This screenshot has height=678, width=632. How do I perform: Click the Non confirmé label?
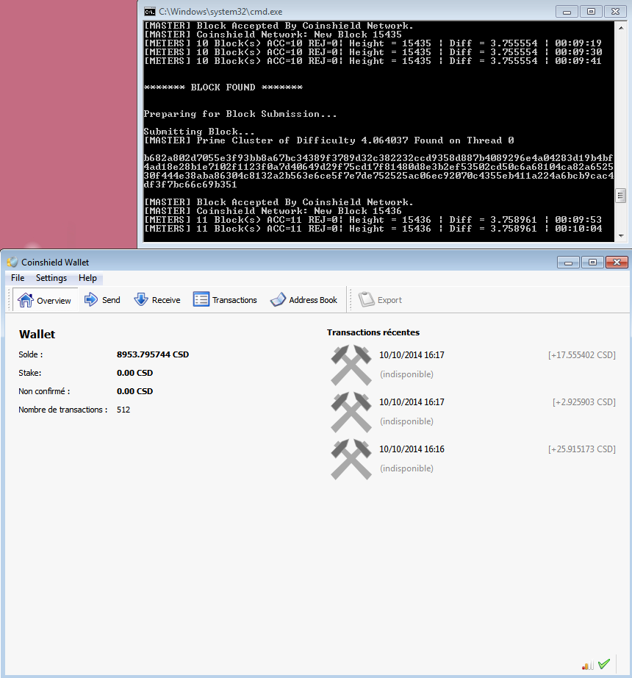coord(44,391)
